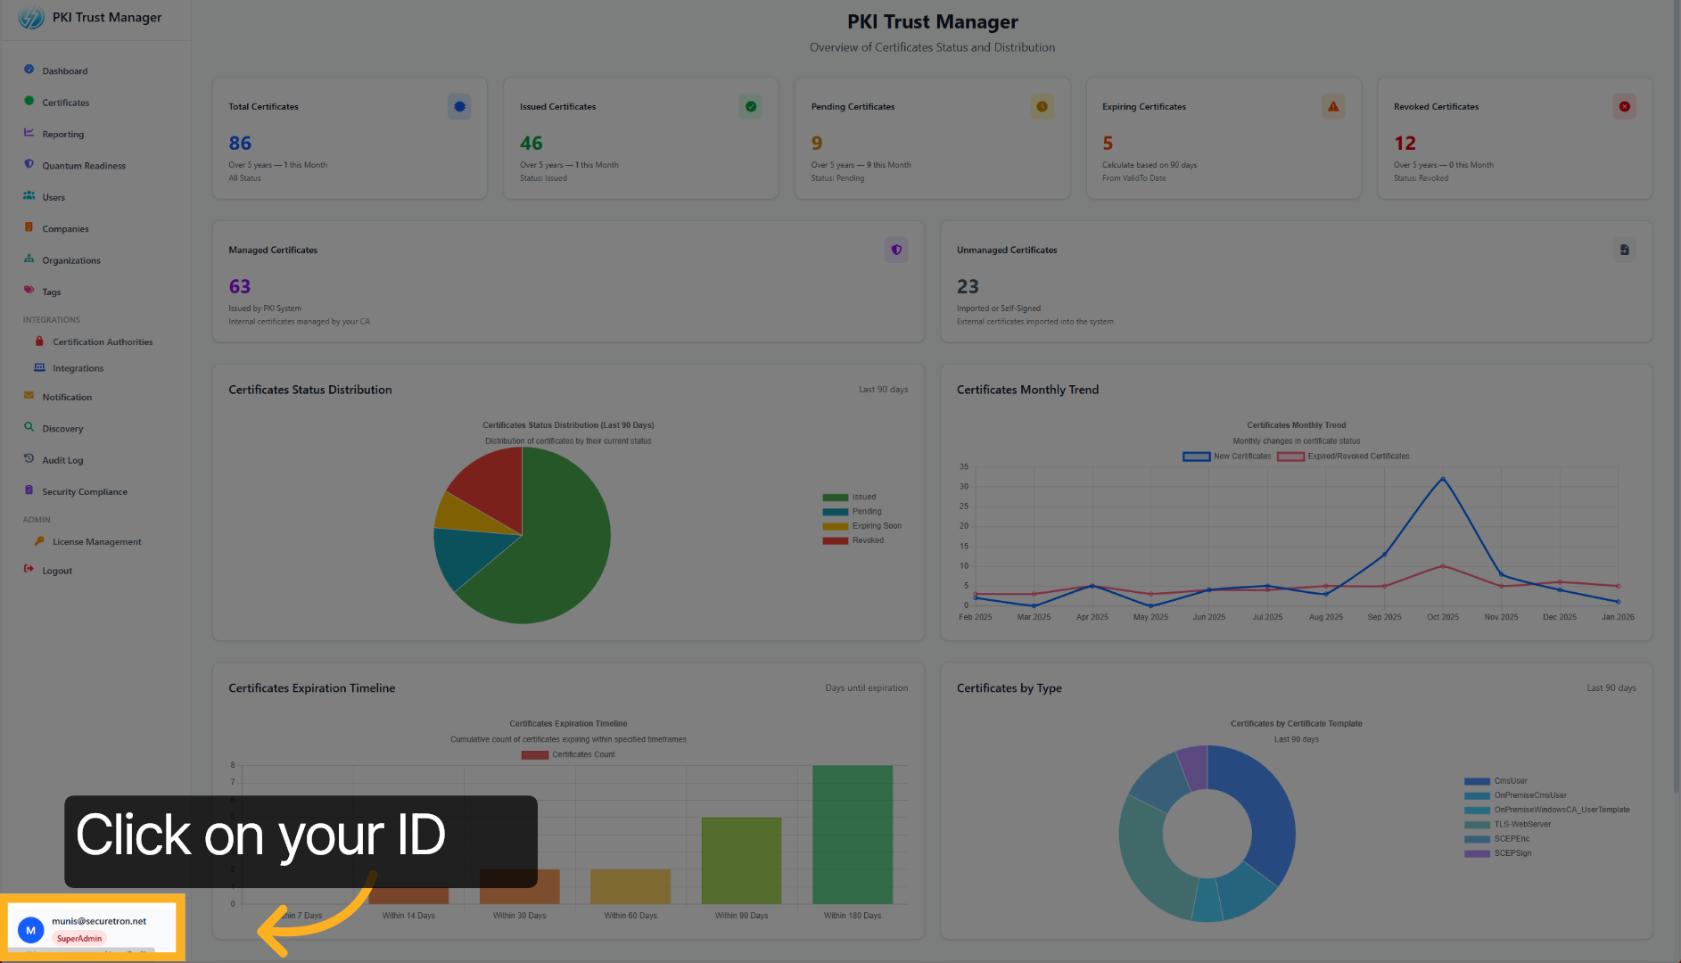Open the Certificates page in sidebar
1681x963 pixels.
(65, 103)
